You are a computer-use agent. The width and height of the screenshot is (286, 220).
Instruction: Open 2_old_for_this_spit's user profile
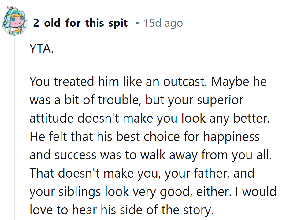(80, 23)
